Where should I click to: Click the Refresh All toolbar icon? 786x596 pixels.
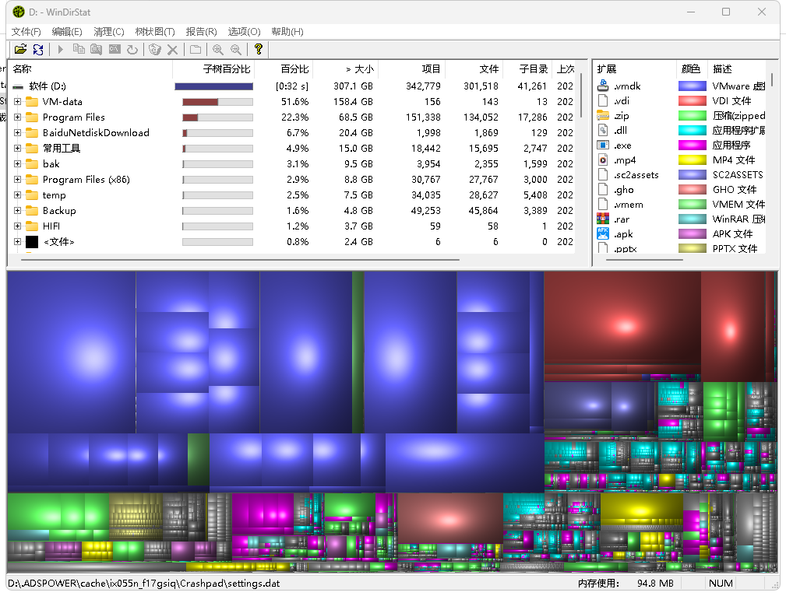[37, 50]
